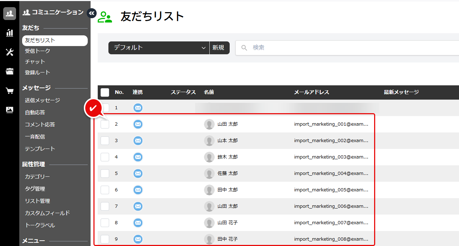Click the mail icon in row 2

(x=138, y=124)
